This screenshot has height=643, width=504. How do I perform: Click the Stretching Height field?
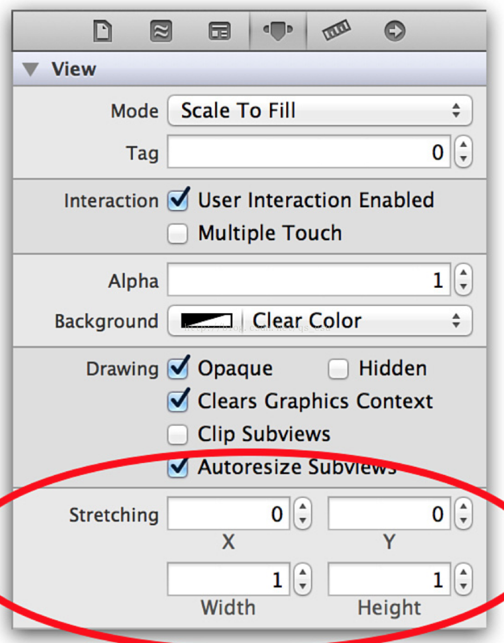pos(389,579)
